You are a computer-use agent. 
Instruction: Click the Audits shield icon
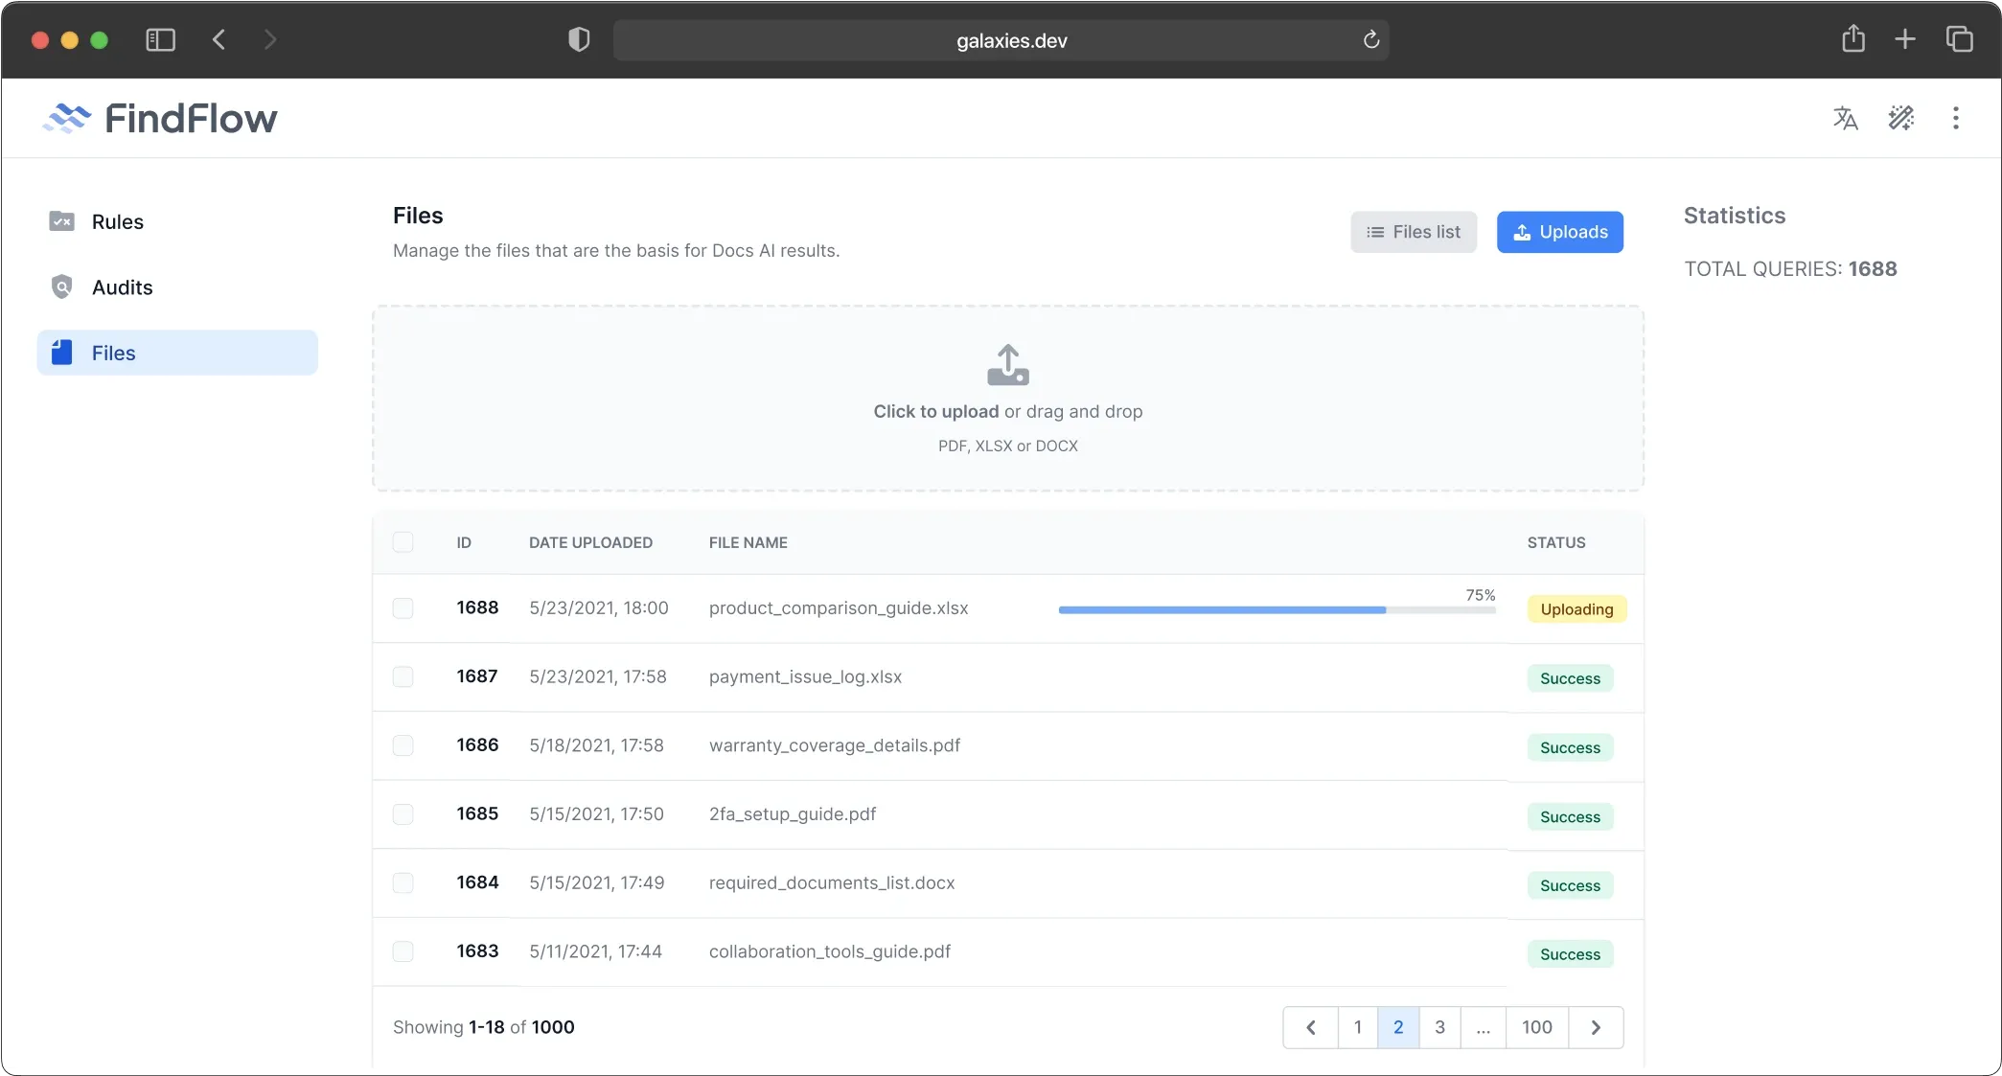point(61,286)
